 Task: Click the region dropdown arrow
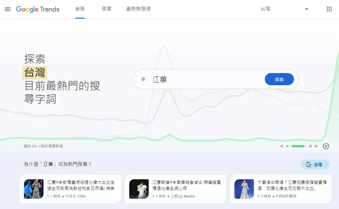click(x=306, y=9)
